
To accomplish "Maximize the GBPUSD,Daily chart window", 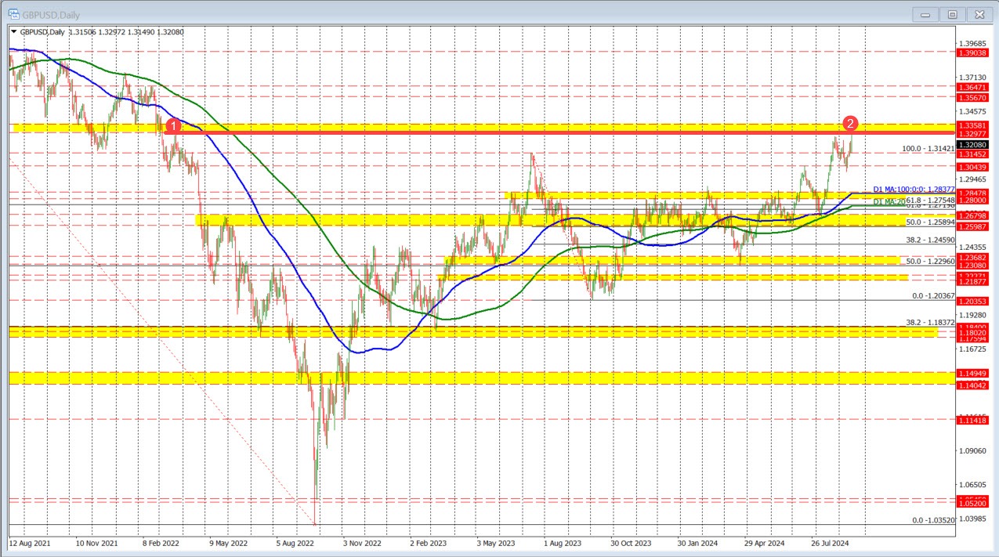I will coord(953,14).
